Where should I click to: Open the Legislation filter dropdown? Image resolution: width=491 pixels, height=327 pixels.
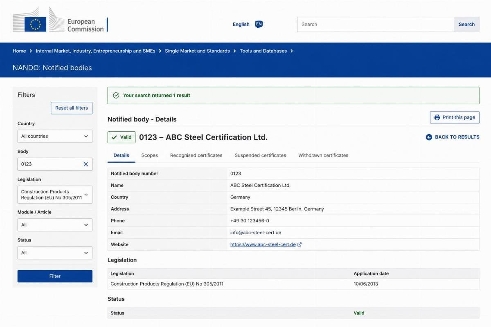coord(55,195)
